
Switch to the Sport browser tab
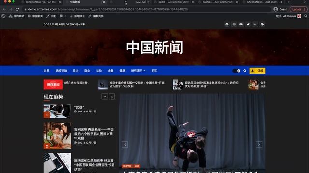pos(174,2)
